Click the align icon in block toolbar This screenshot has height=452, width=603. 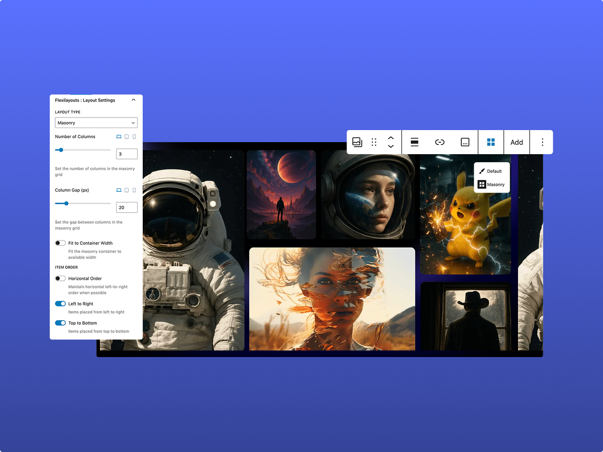[415, 142]
